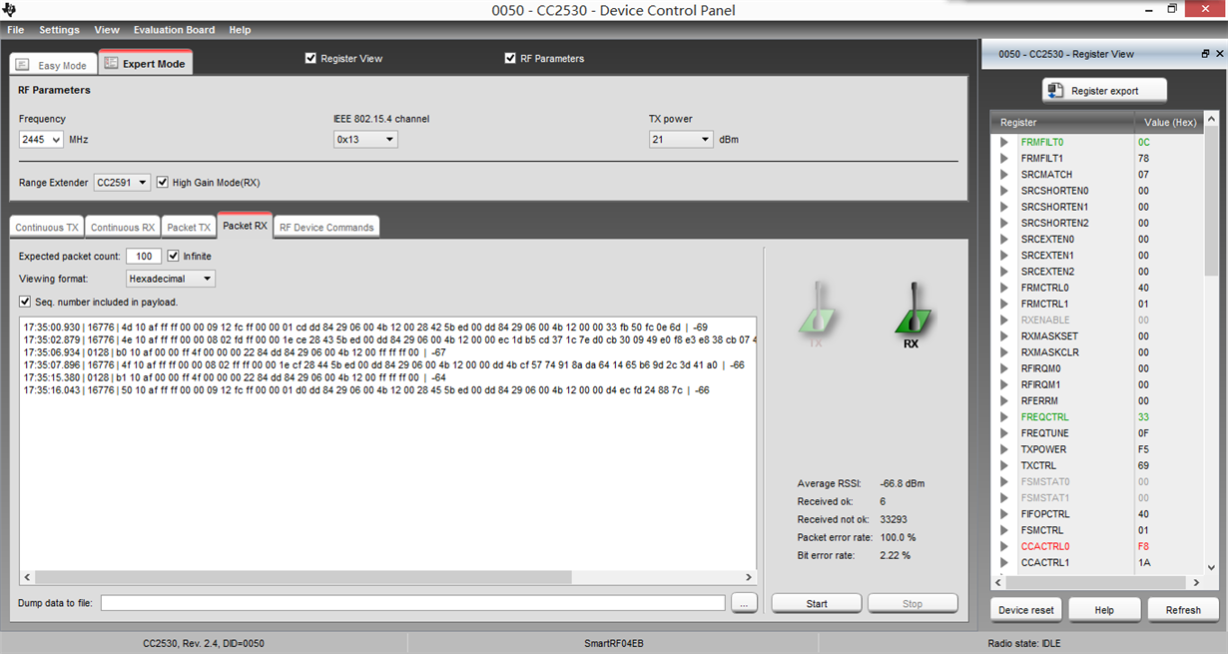1228x654 pixels.
Task: Switch to the RF Device Commands tab
Action: point(326,227)
